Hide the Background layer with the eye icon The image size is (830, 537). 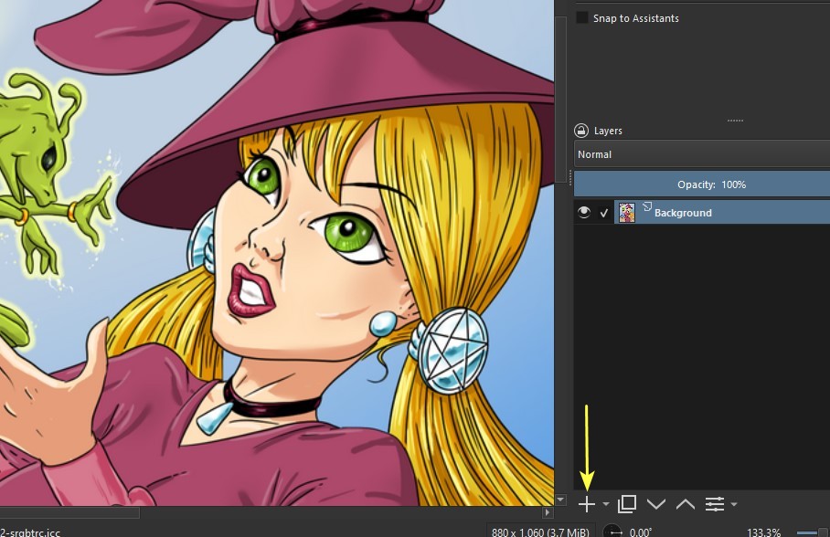pos(584,212)
